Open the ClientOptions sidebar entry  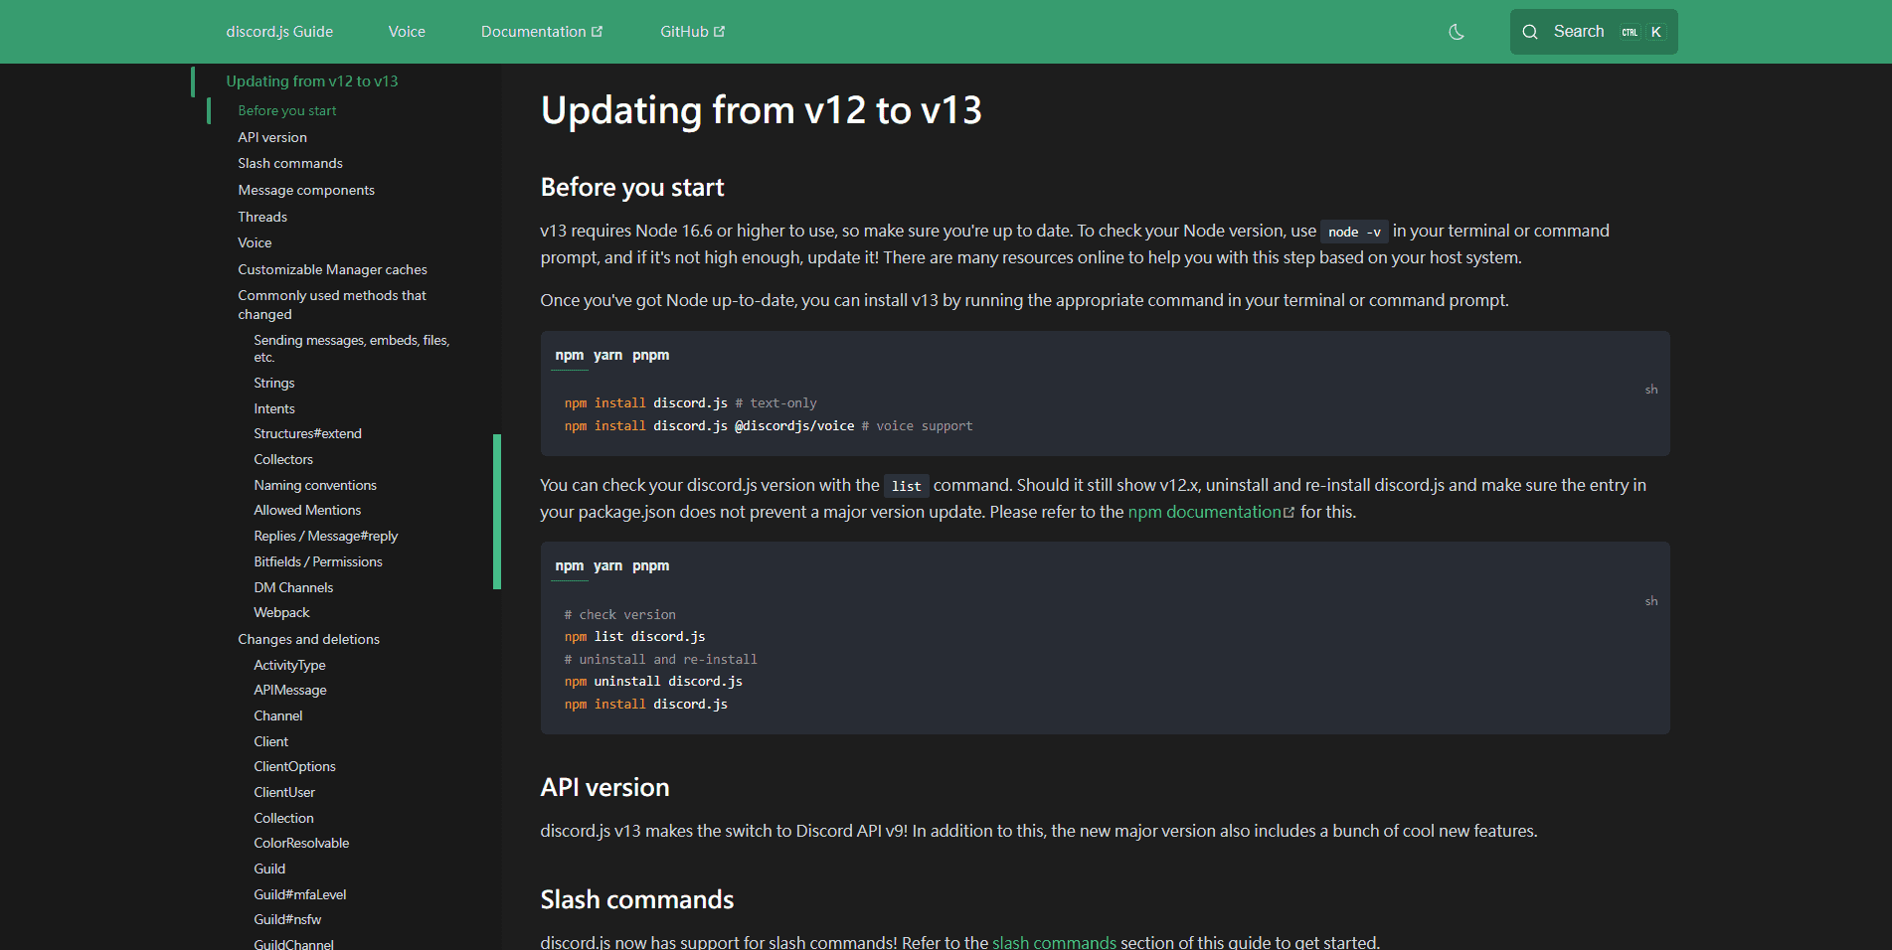(x=294, y=766)
